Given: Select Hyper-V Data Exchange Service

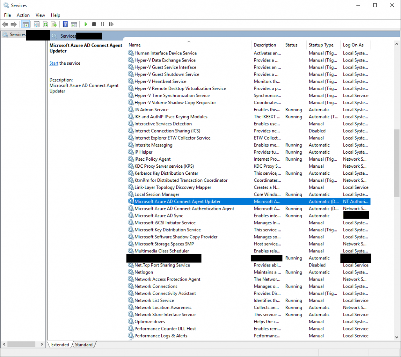Looking at the screenshot, I should tap(249, 60).
